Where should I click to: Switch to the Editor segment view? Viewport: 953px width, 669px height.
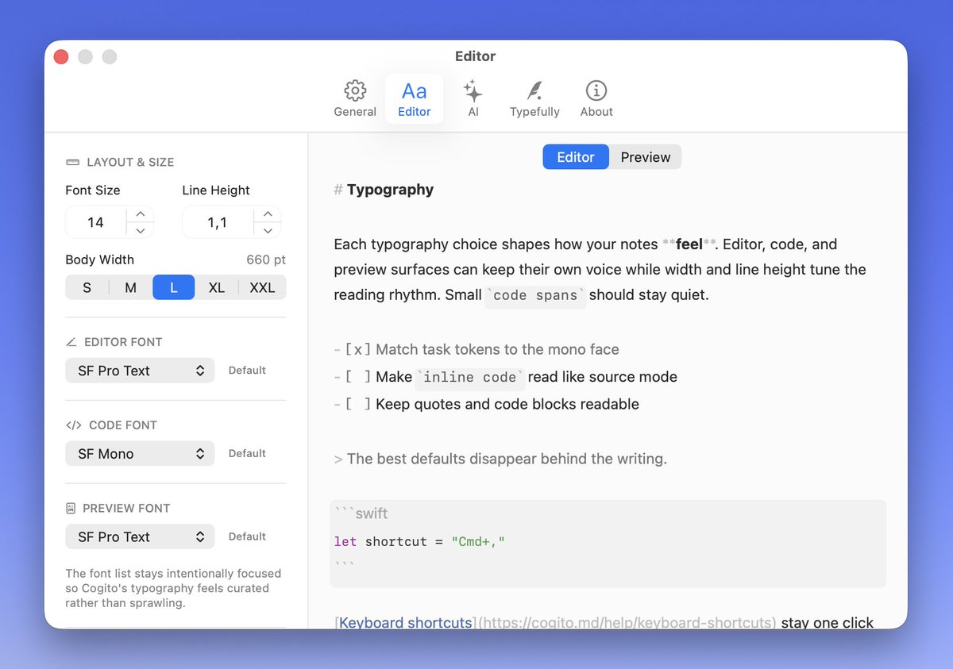point(576,157)
